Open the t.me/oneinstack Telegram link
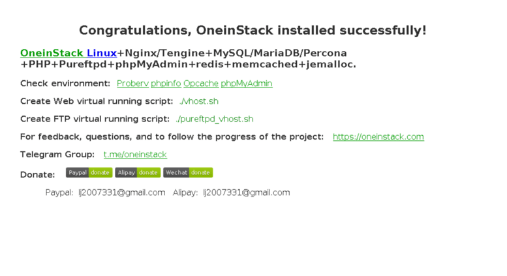Image resolution: width=507 pixels, height=276 pixels. point(135,155)
